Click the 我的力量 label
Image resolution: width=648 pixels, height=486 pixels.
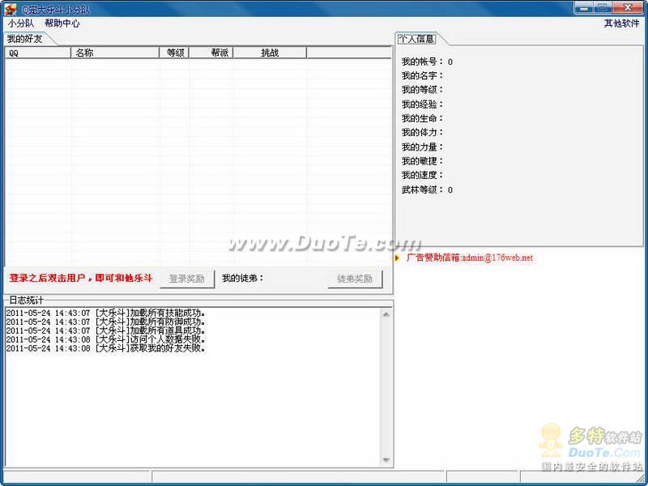422,147
